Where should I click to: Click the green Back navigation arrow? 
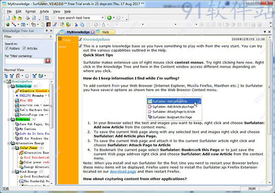[109, 17]
